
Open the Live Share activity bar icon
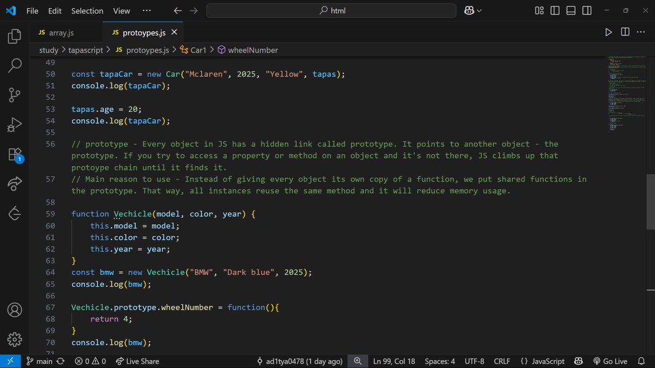[15, 184]
